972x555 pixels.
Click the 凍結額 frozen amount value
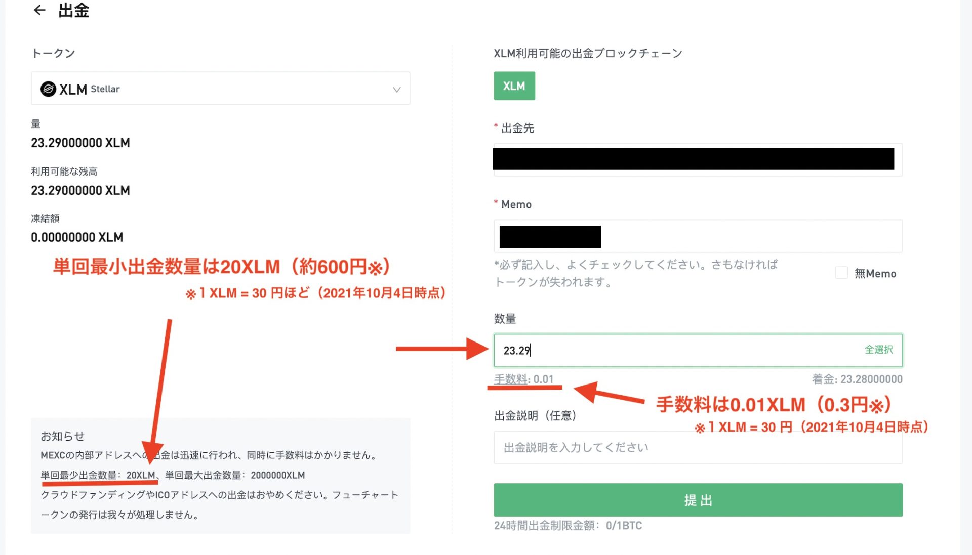coord(76,237)
